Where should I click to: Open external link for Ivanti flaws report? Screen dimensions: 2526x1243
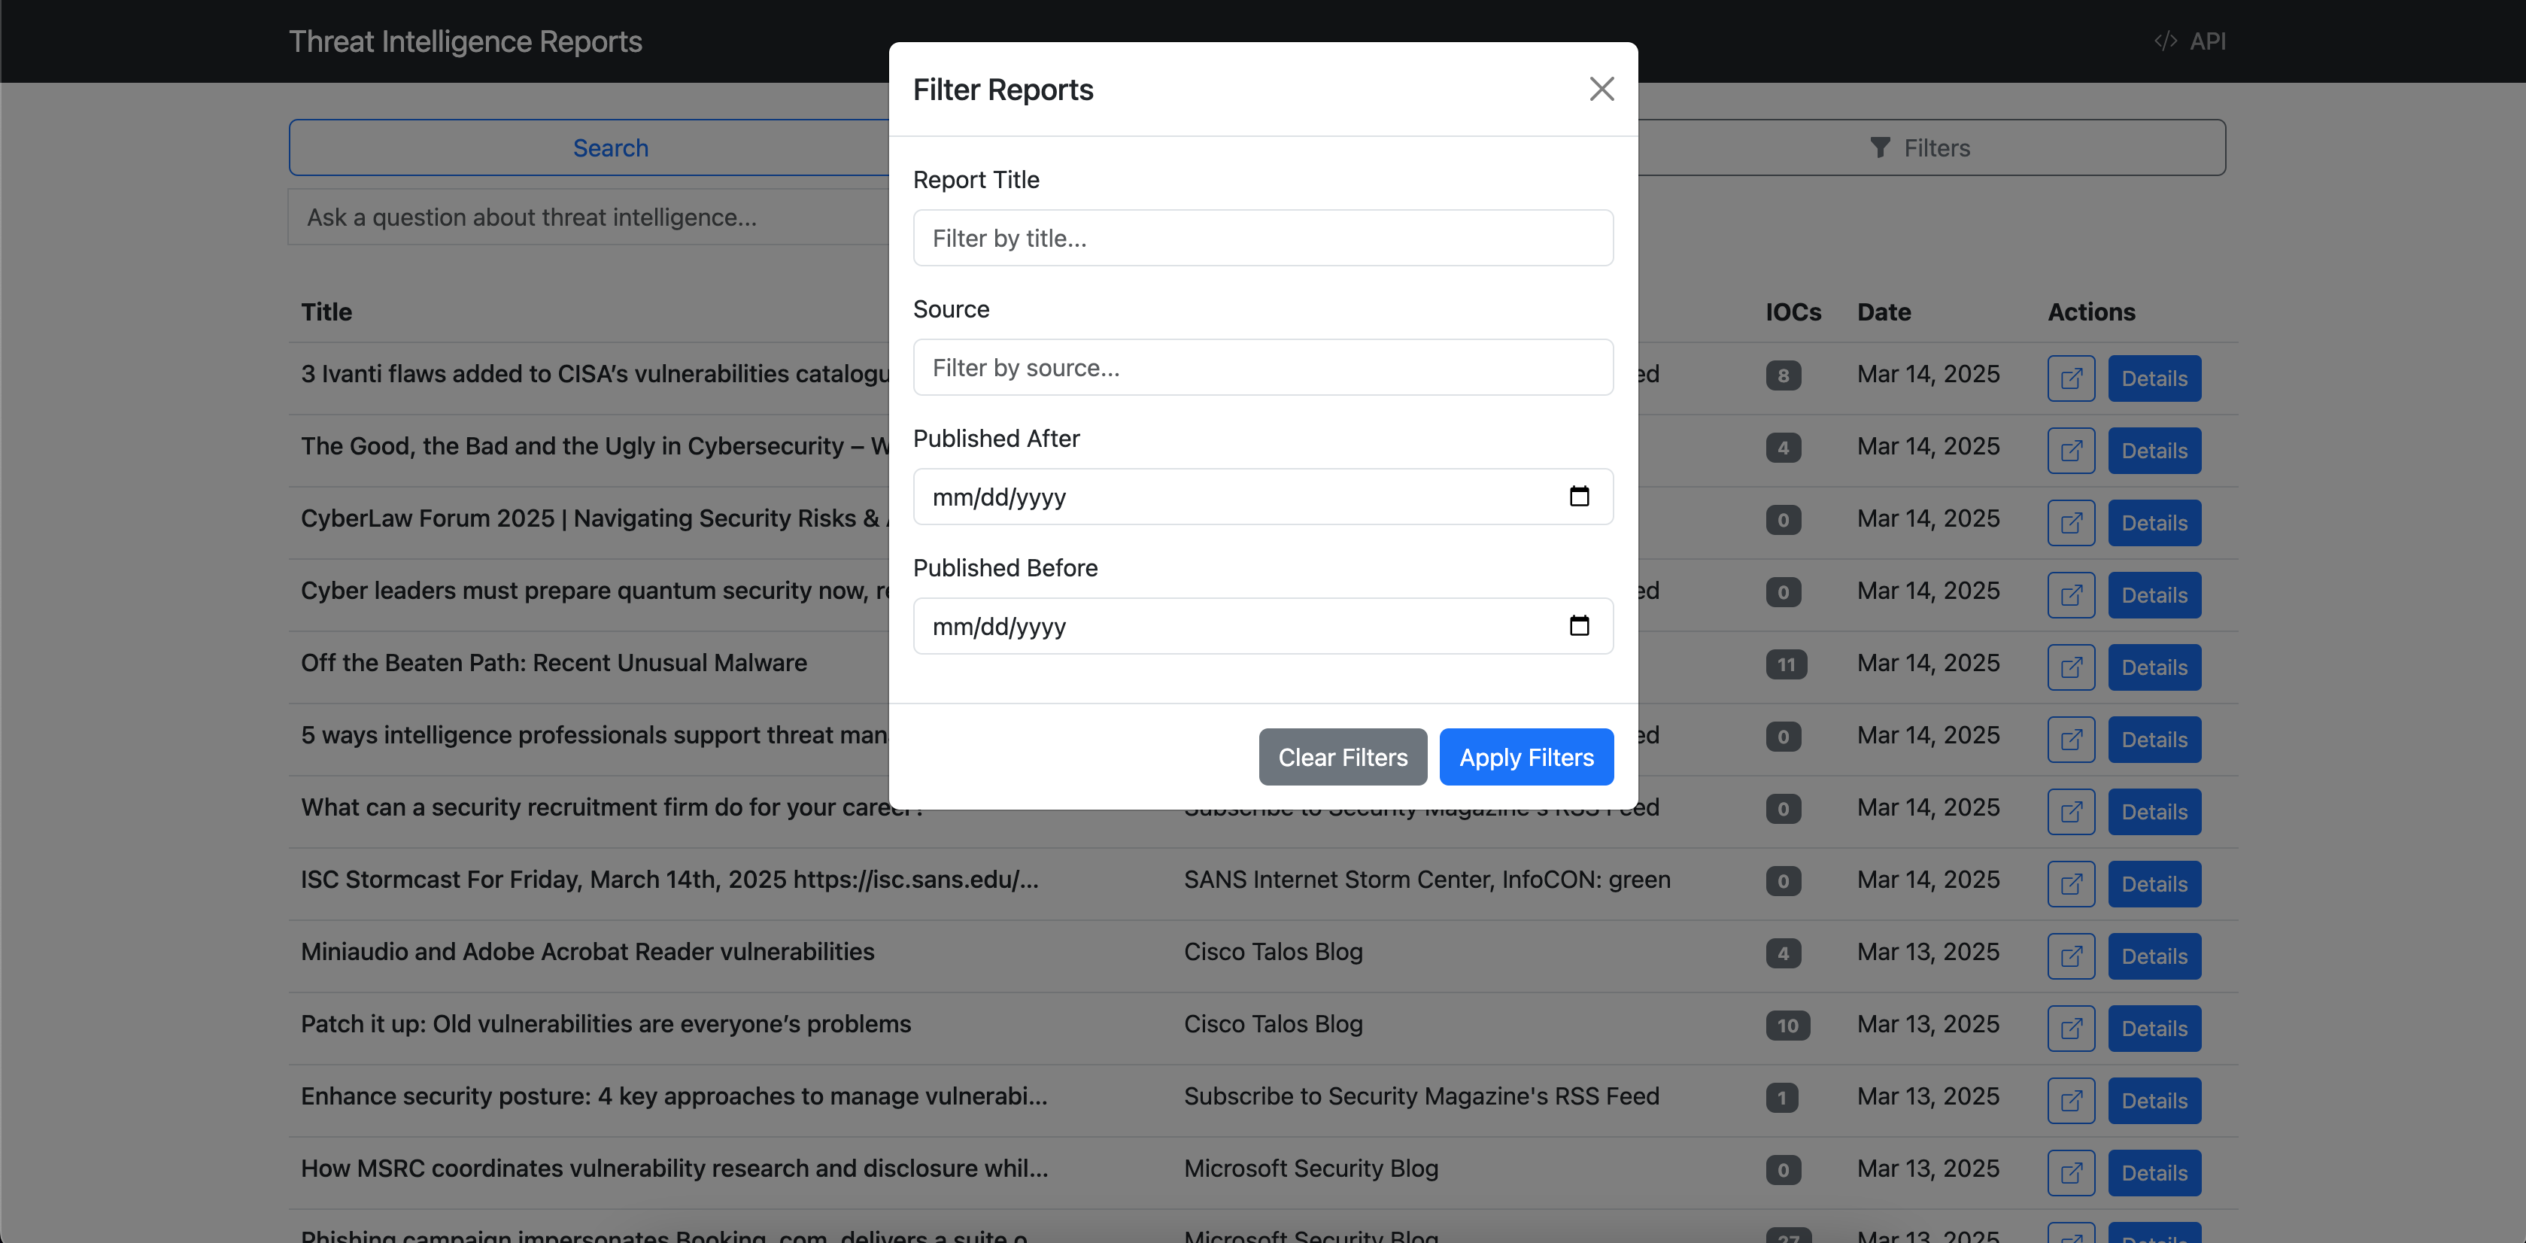[x=2070, y=378]
